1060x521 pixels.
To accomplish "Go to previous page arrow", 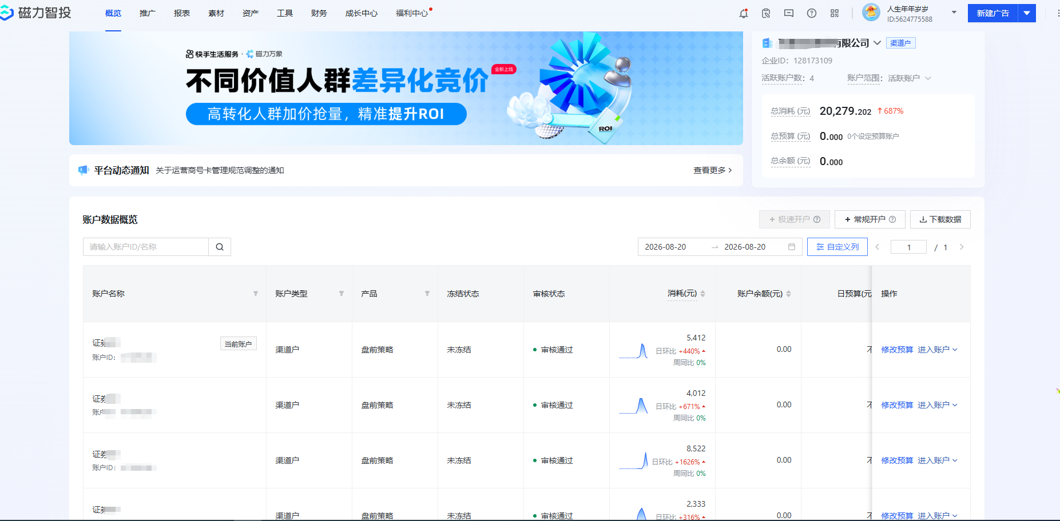I will tap(878, 247).
